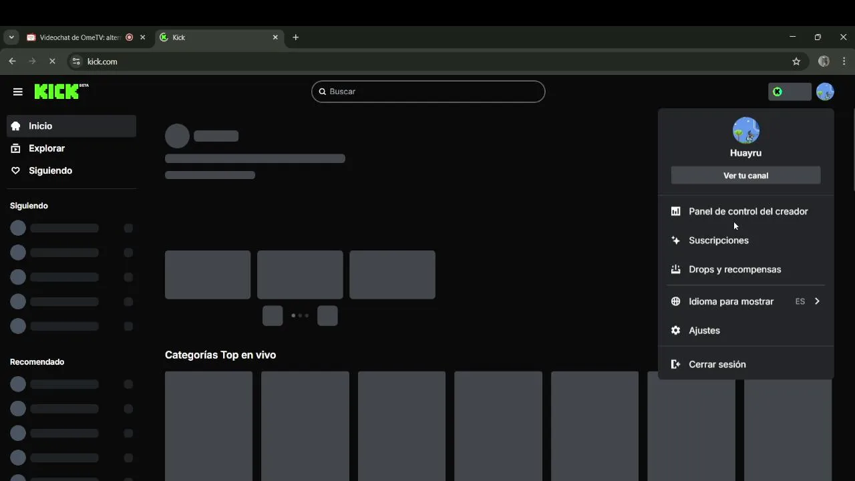Close the Videochat de OmeTV tab

click(x=142, y=37)
